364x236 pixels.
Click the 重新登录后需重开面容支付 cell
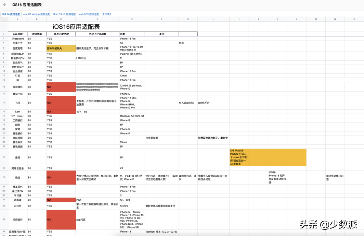[162, 206]
